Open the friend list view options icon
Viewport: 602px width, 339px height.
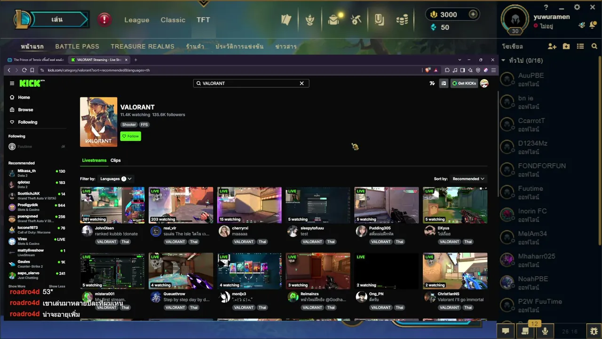(x=580, y=46)
